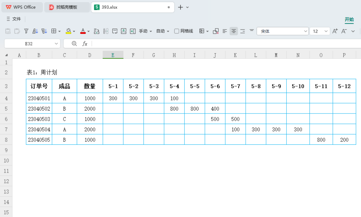Select column E header
This screenshot has width=361, height=217.
tap(113, 55)
